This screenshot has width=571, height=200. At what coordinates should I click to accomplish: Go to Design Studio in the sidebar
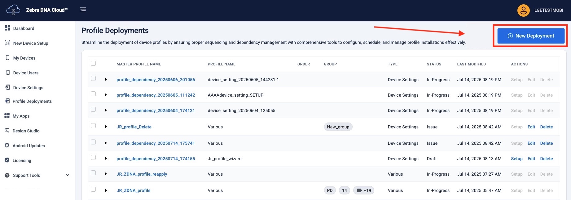coord(26,131)
